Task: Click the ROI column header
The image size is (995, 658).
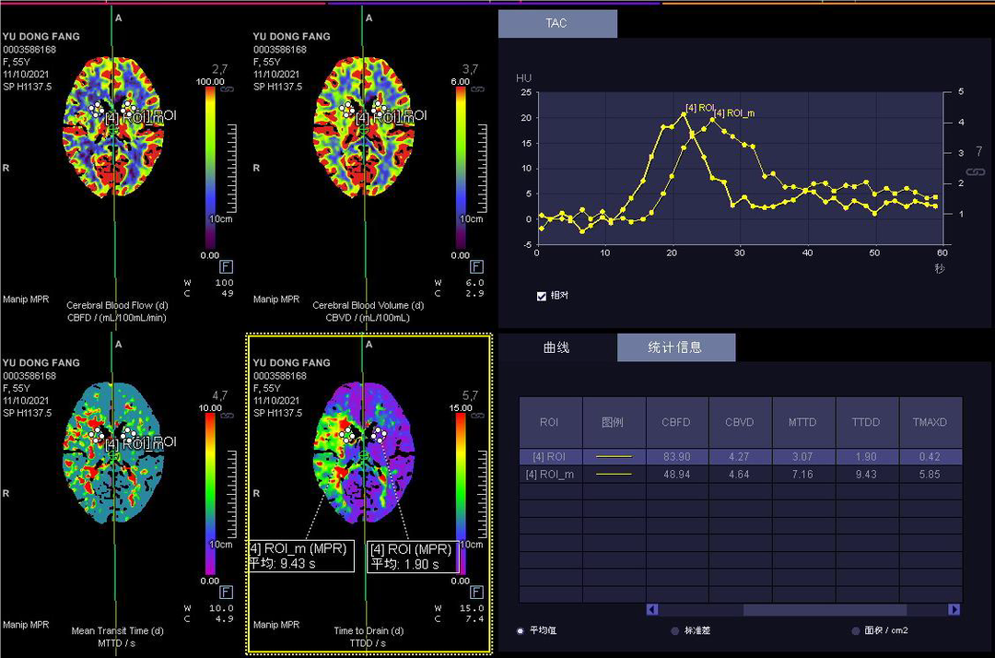Action: [550, 422]
